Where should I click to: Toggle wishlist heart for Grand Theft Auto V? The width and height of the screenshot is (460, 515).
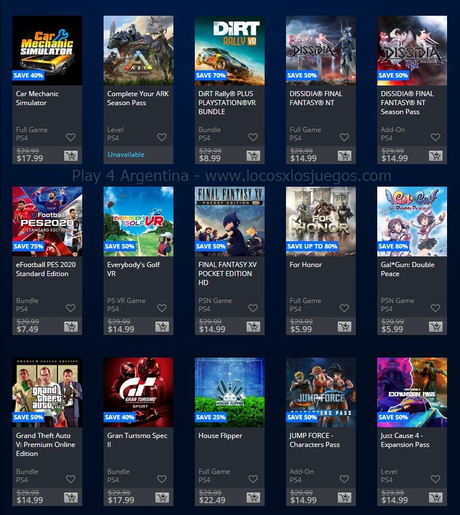click(71, 478)
